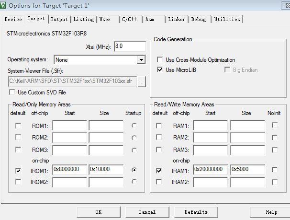The image size is (290, 220).
Task: Select IROM2 Startup radio button
Action: pyautogui.click(x=134, y=182)
